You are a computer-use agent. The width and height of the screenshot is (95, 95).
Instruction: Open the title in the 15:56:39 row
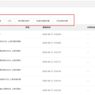tap(11, 70)
